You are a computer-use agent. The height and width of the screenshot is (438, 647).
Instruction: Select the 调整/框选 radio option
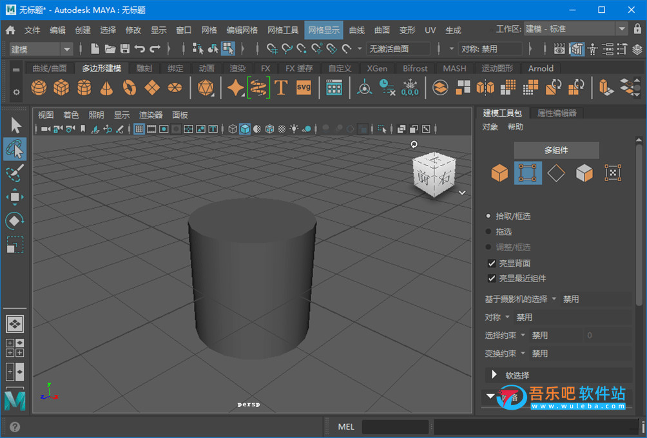pos(488,247)
